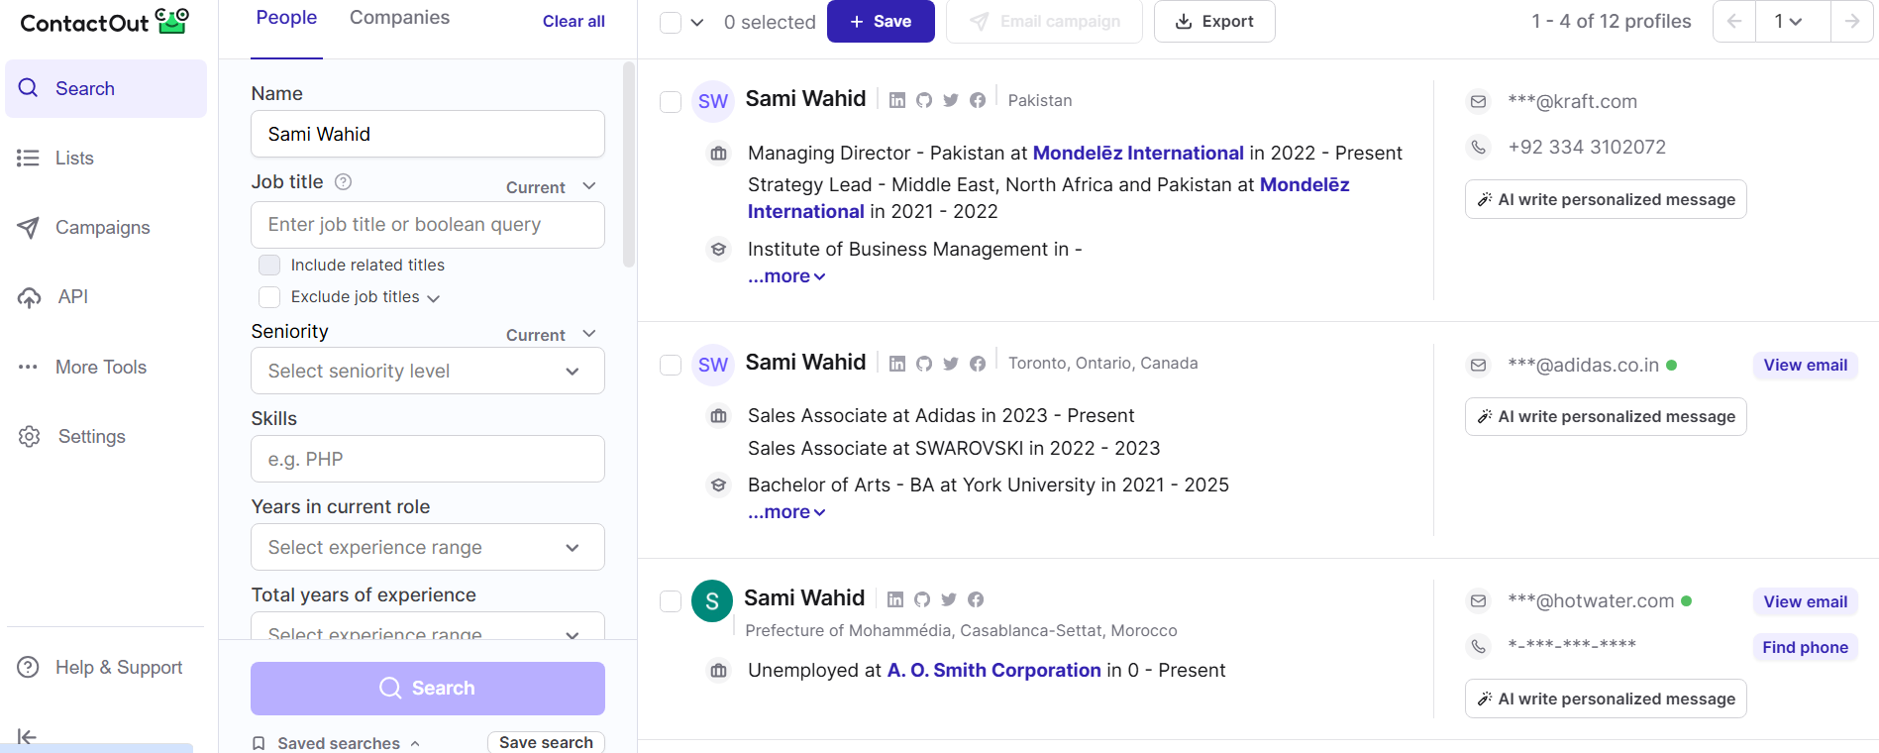The image size is (1879, 753).
Task: Open Job title Current dropdown
Action: (x=552, y=186)
